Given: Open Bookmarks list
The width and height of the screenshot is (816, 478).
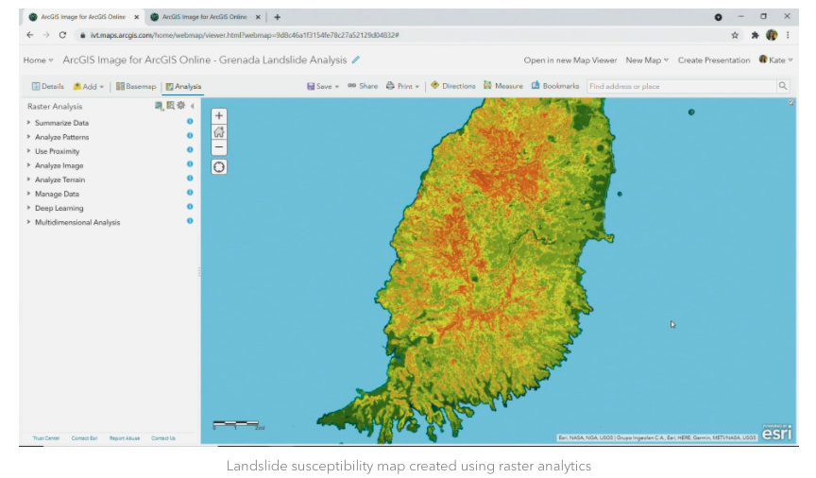Looking at the screenshot, I should (x=555, y=86).
